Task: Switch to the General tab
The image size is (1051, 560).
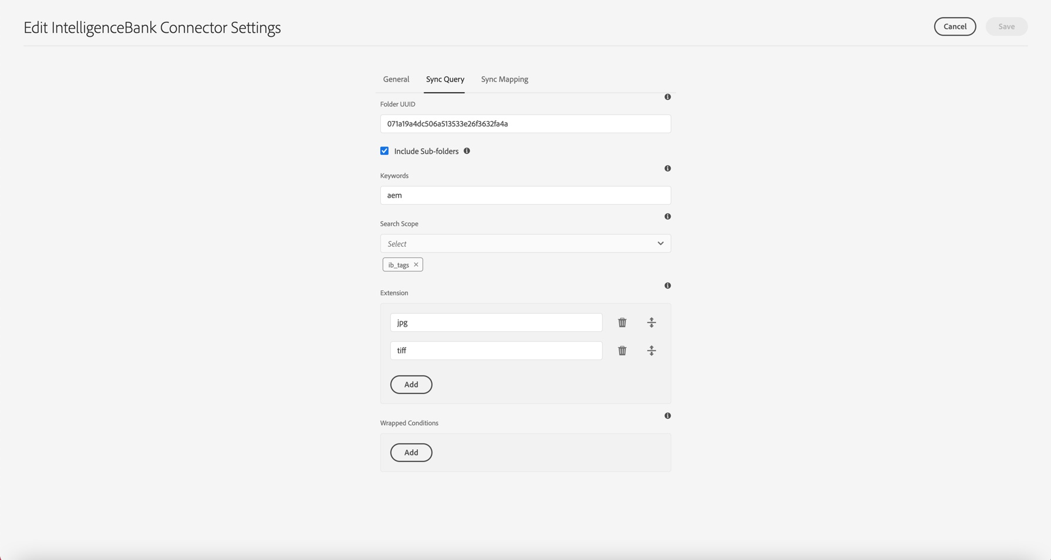Action: (396, 79)
